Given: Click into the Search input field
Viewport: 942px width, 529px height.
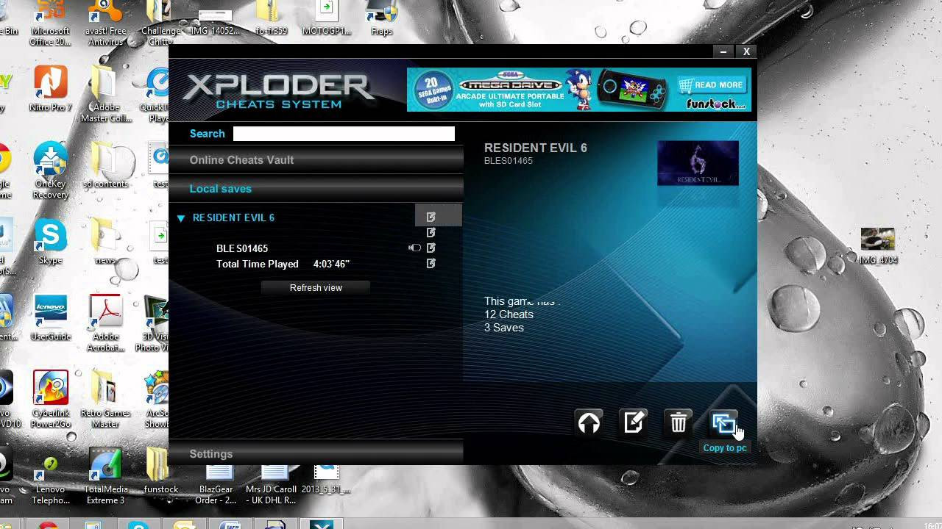Looking at the screenshot, I should pyautogui.click(x=344, y=134).
